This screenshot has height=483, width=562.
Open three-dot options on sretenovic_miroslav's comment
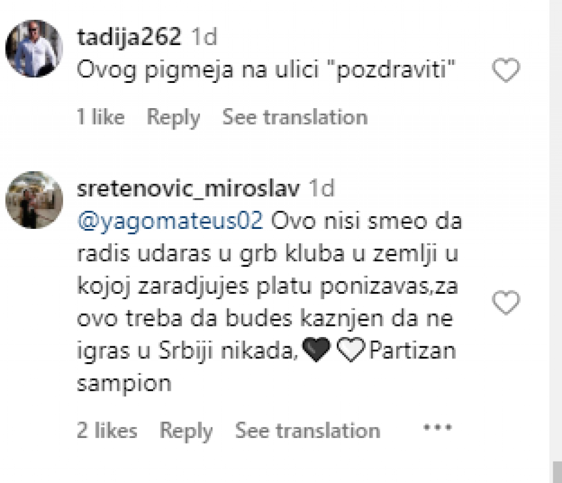pos(437,428)
